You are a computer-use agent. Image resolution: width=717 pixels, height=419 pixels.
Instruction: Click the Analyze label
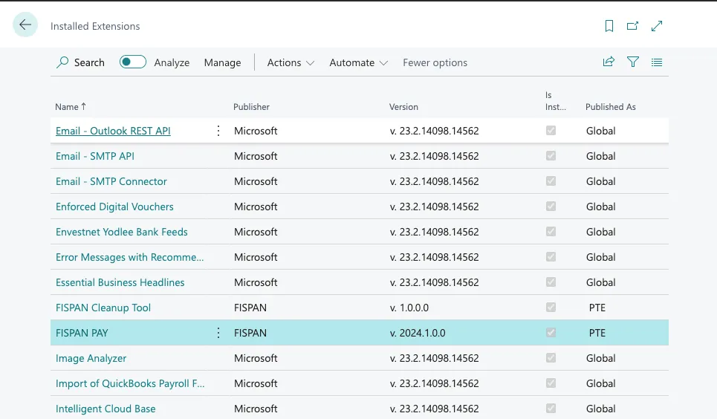pos(172,62)
